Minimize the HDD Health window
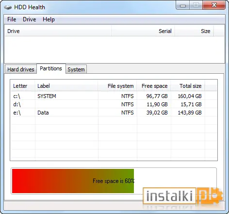This screenshot has height=214, width=229. (x=183, y=5)
